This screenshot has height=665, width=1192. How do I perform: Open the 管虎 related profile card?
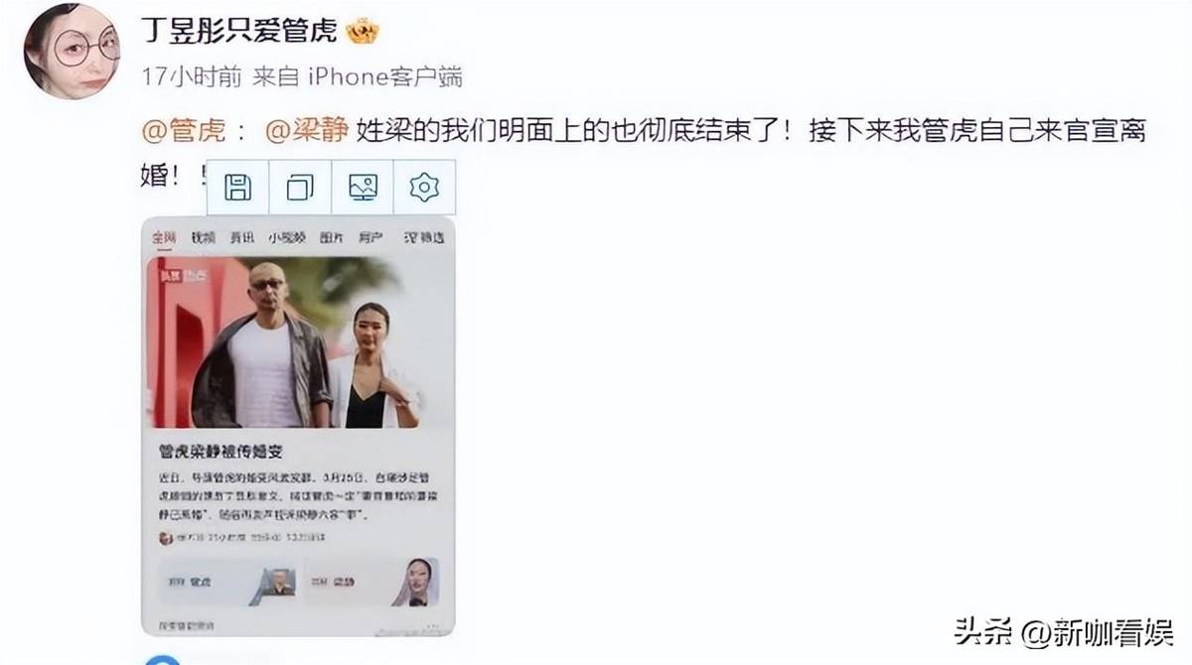click(226, 581)
